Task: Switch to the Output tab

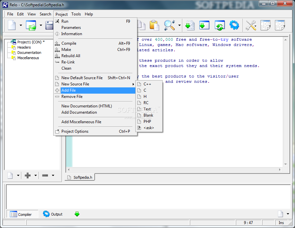Action: (53, 214)
